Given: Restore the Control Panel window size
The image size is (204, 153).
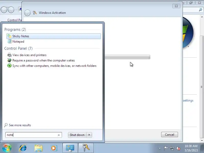Looking at the screenshot, I should (191, 3).
